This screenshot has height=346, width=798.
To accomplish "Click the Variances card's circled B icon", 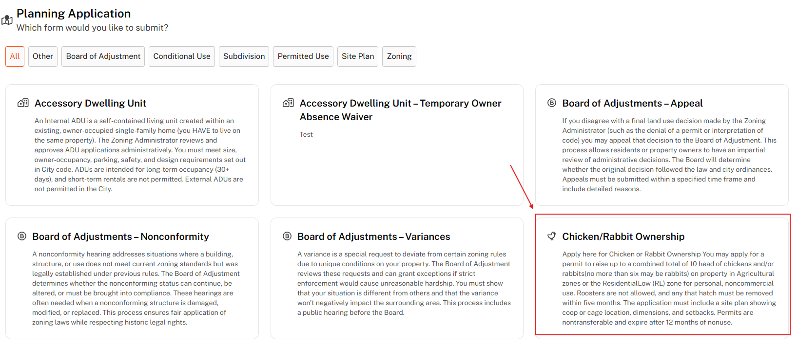I will [287, 236].
